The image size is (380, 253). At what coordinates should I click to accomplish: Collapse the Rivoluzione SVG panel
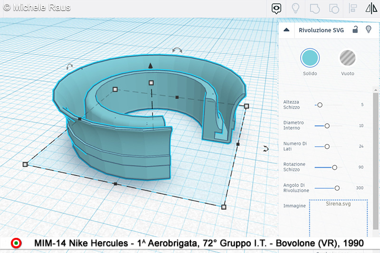(286, 30)
